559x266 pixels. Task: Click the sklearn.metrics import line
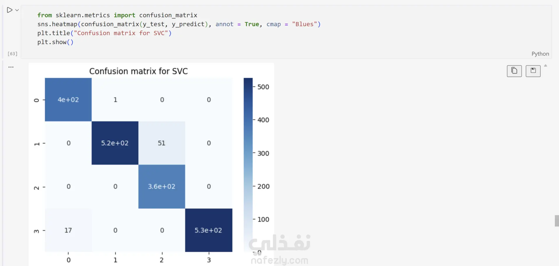click(117, 15)
